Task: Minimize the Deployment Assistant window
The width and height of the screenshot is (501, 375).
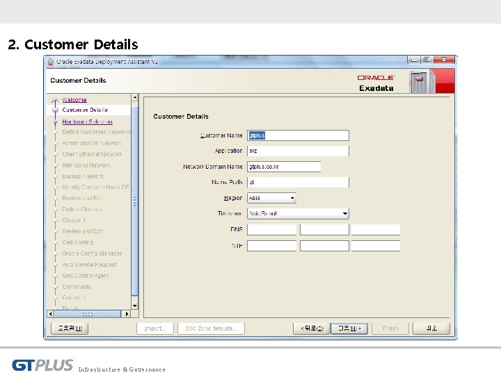Action: pyautogui.click(x=414, y=60)
